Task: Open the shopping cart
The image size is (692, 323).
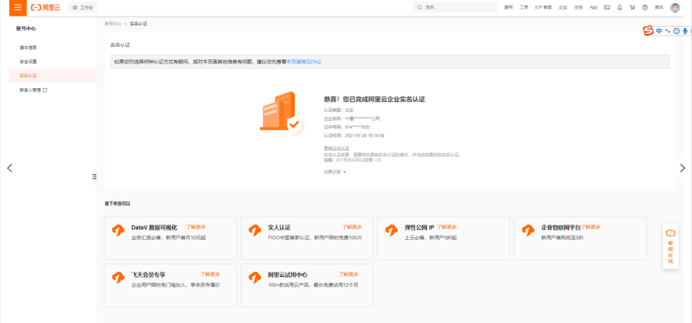Action: [632, 7]
